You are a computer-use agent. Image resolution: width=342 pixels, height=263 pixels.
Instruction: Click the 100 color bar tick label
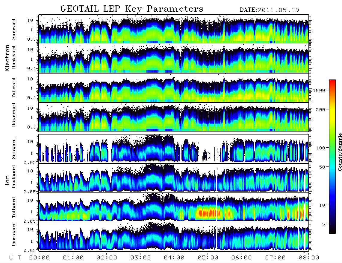[x=320, y=148]
